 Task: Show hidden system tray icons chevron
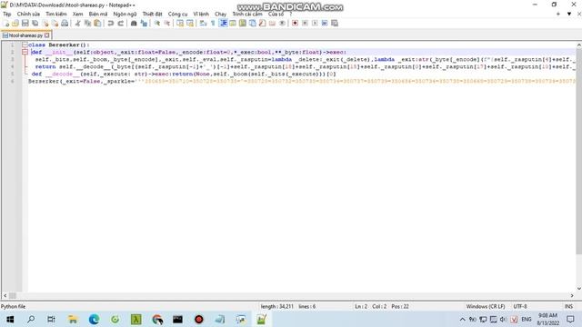(462, 319)
